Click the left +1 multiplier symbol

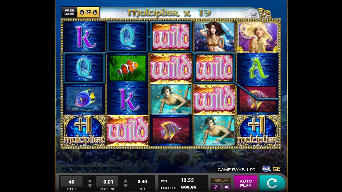coord(84,130)
